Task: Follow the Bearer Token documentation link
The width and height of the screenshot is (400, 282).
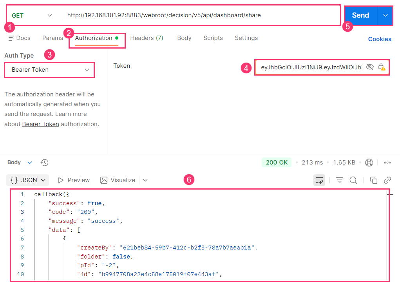Action: (41, 124)
